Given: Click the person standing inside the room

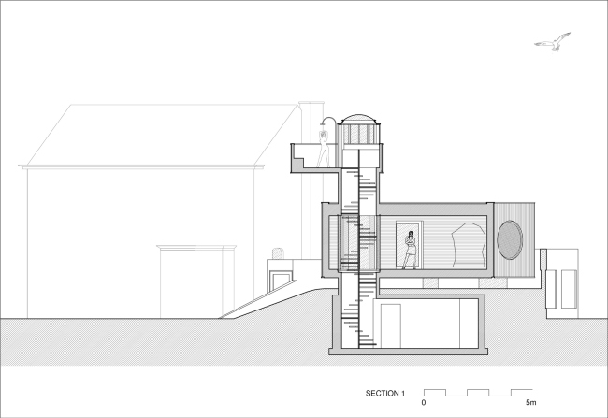Looking at the screenshot, I should (x=409, y=250).
